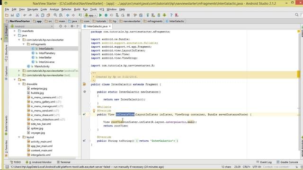Click the Redo arrow icon
The height and width of the screenshot is (170, 303).
point(30,15)
